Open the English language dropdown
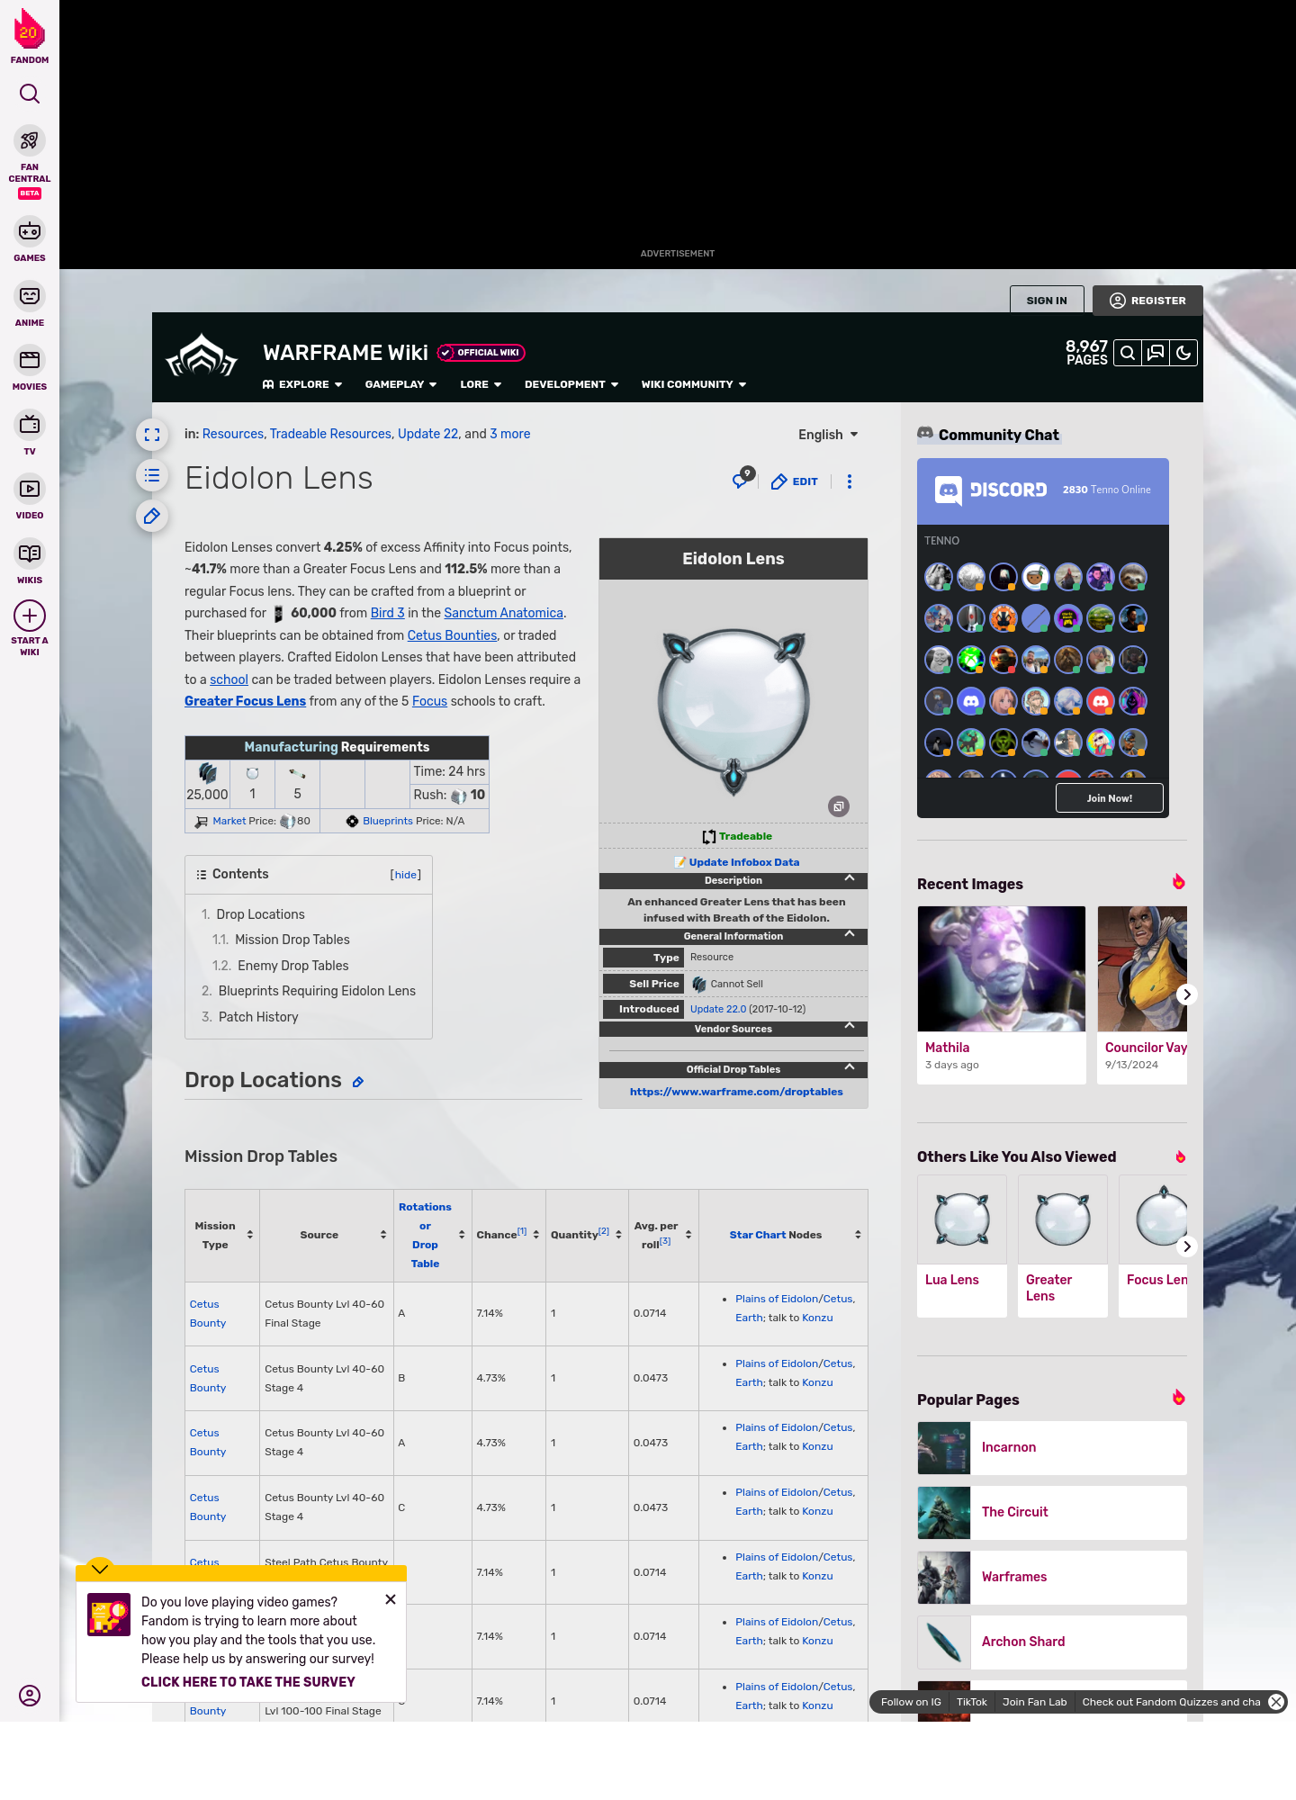The height and width of the screenshot is (1800, 1296). click(x=828, y=435)
